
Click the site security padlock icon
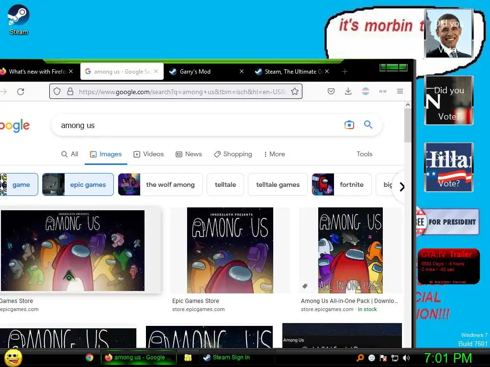(70, 91)
